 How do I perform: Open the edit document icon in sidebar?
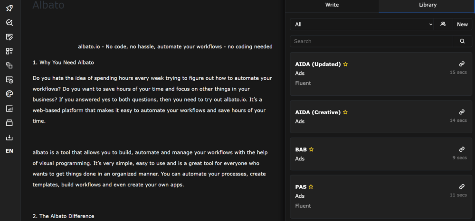(9, 37)
